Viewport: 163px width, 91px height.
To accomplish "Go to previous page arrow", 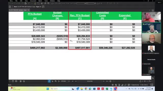I will [76, 81].
